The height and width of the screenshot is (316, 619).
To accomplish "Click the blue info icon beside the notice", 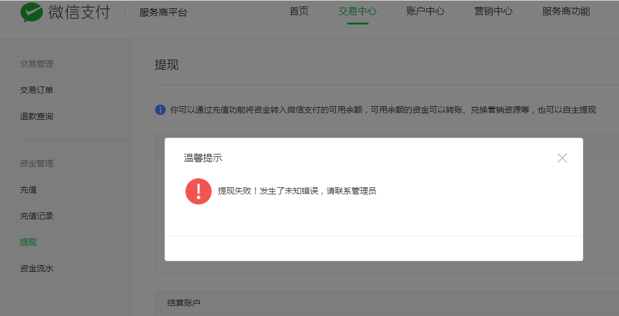I will pos(160,110).
